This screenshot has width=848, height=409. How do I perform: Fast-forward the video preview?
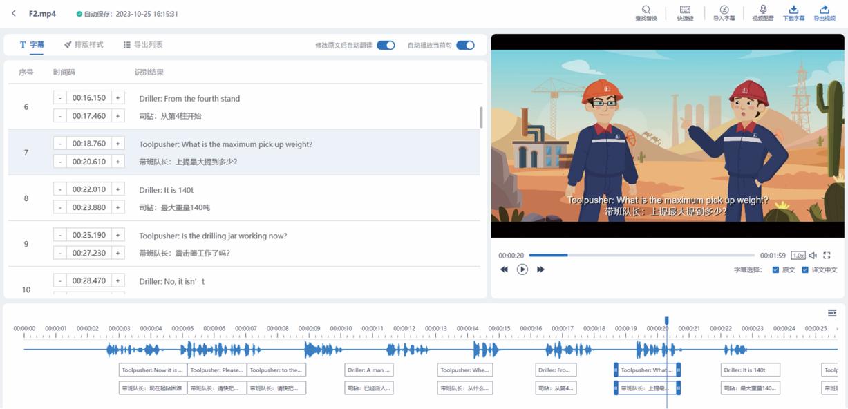point(540,269)
